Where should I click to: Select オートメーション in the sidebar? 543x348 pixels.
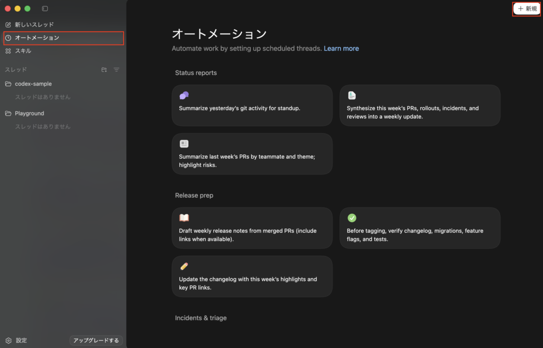(37, 38)
